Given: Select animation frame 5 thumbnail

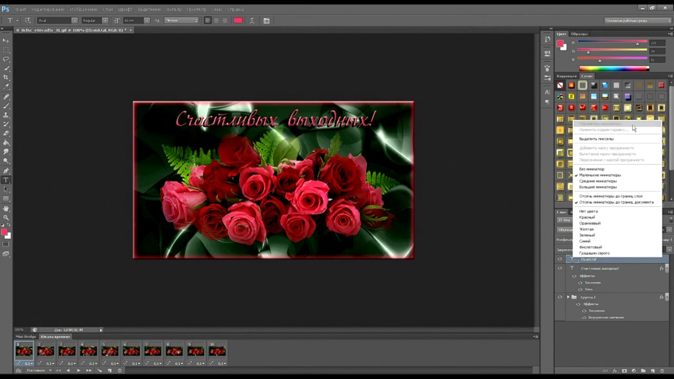Looking at the screenshot, I should point(110,351).
